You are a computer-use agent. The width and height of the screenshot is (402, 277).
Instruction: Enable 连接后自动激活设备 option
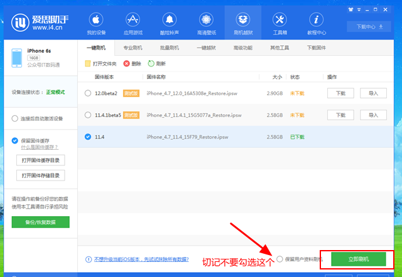point(15,118)
